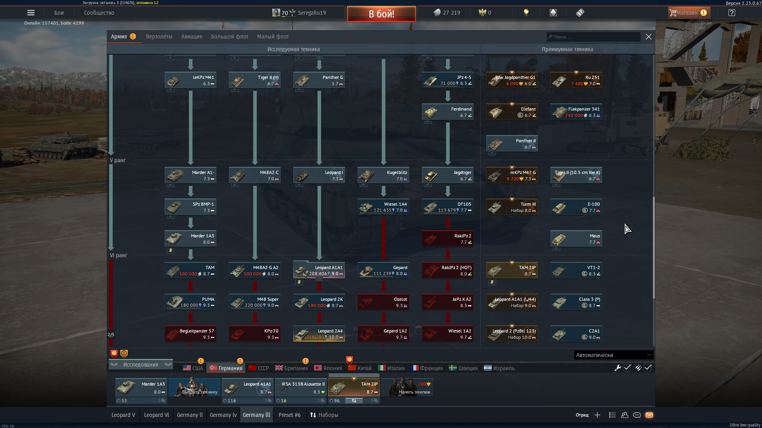Open the Автоматически dropdown
Viewport: 762px width, 428px height.
[614, 355]
